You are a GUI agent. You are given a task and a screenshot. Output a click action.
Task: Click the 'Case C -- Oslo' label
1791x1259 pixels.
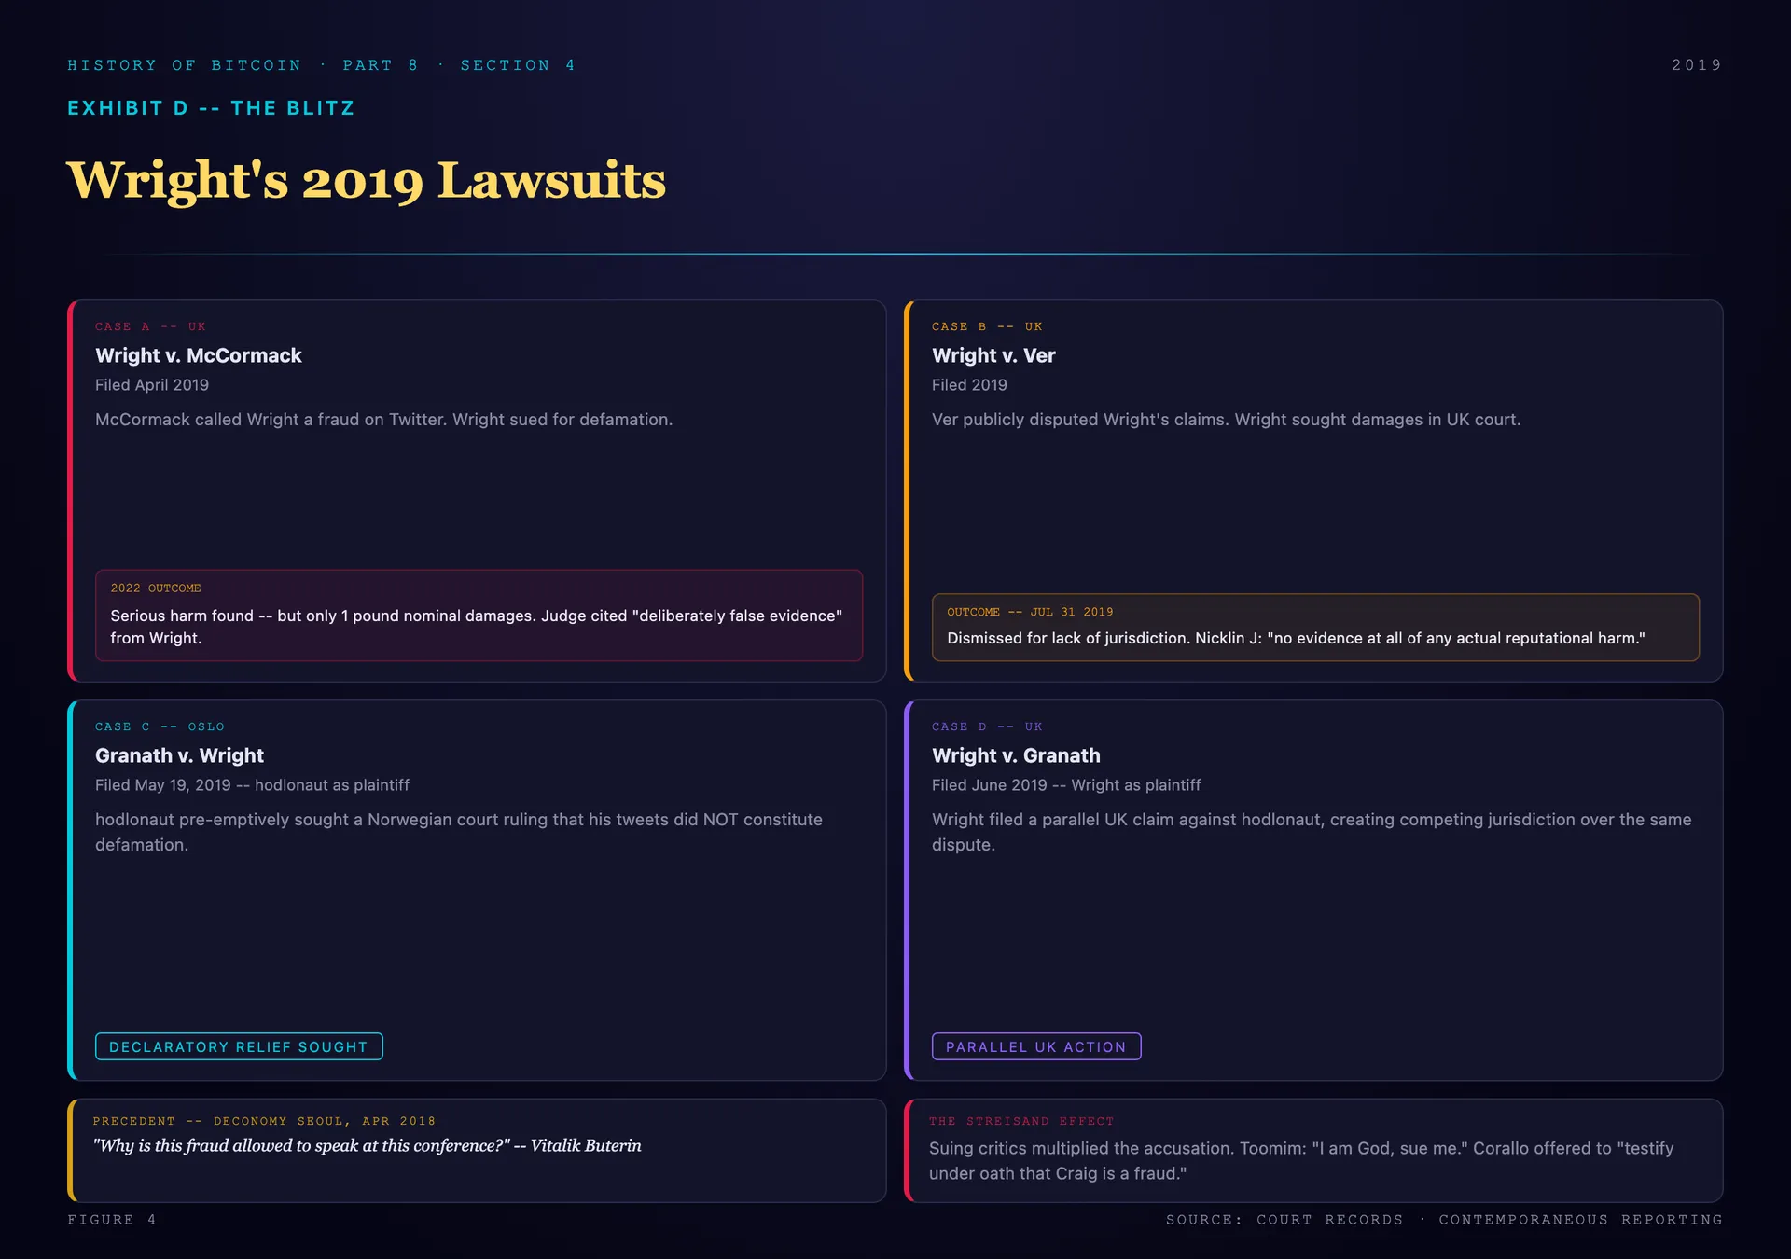point(160,726)
